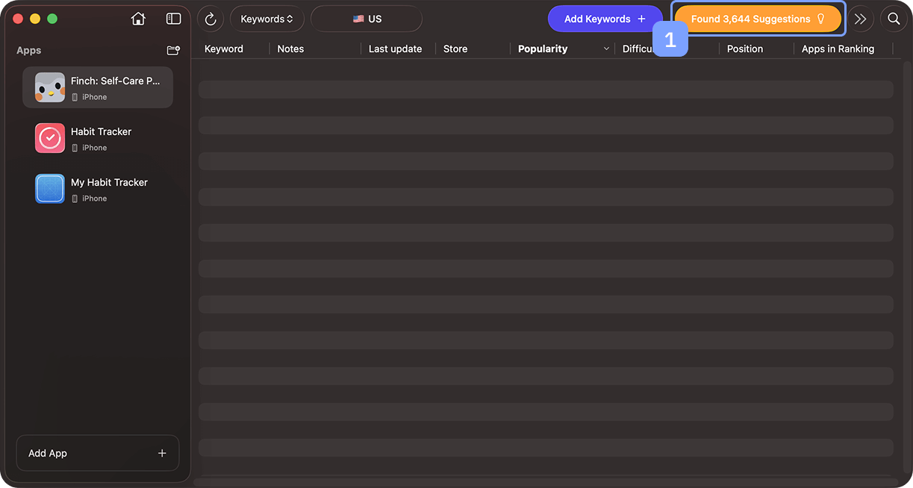Image resolution: width=913 pixels, height=488 pixels.
Task: Expand the double chevron overflow button
Action: tap(861, 19)
